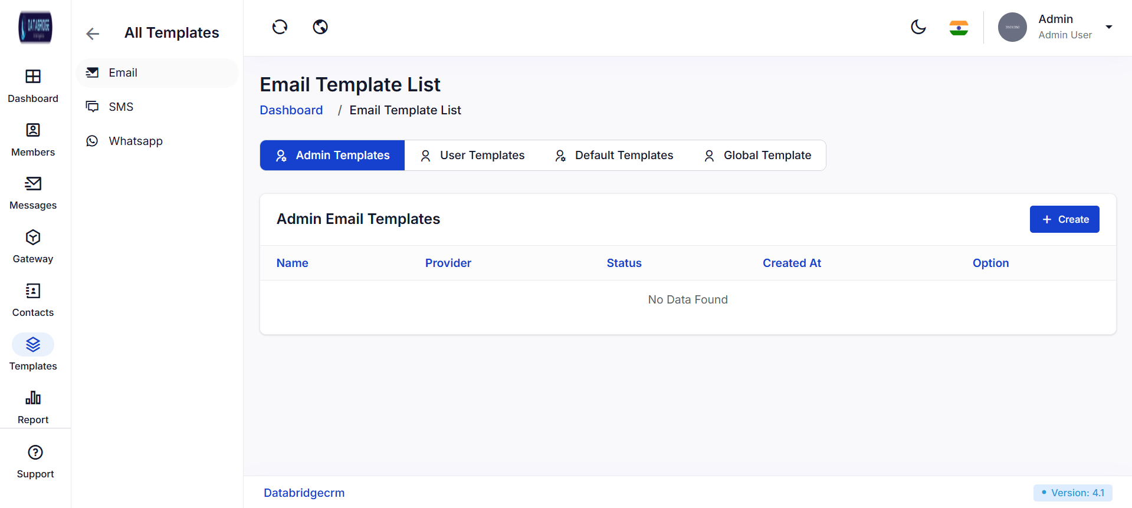This screenshot has width=1132, height=508.
Task: Select Whatsapp templates in the submenu
Action: [x=135, y=141]
